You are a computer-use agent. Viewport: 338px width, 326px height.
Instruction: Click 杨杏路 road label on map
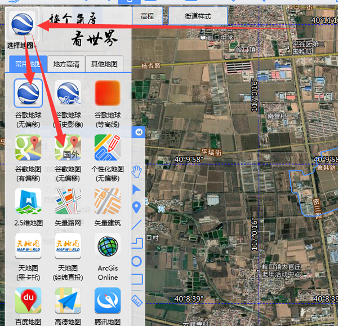(x=151, y=65)
